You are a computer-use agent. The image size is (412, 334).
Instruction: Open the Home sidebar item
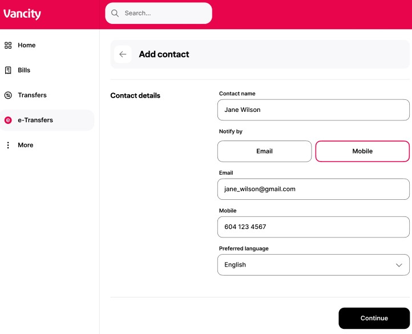[26, 45]
